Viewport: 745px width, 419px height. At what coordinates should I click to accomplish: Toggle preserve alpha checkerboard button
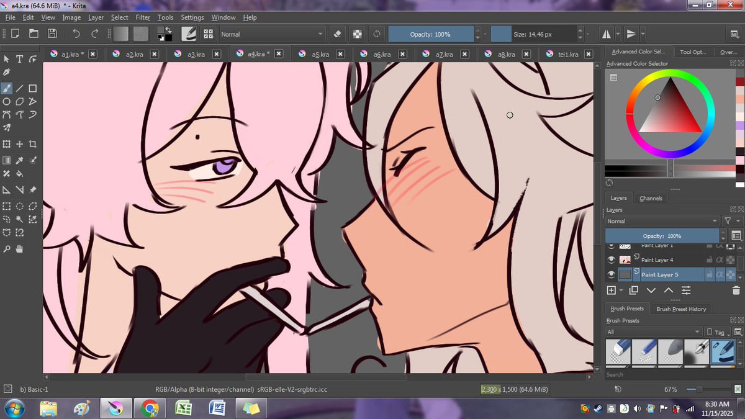click(x=357, y=34)
